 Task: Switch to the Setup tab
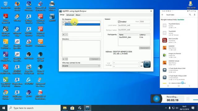[62, 15]
